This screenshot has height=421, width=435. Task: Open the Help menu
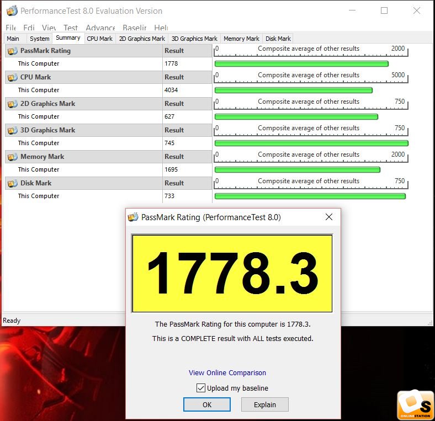click(x=161, y=28)
